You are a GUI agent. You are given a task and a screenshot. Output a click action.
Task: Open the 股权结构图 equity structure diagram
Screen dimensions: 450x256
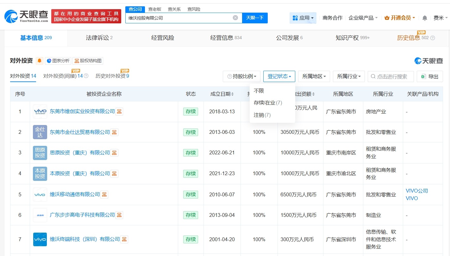88,60
